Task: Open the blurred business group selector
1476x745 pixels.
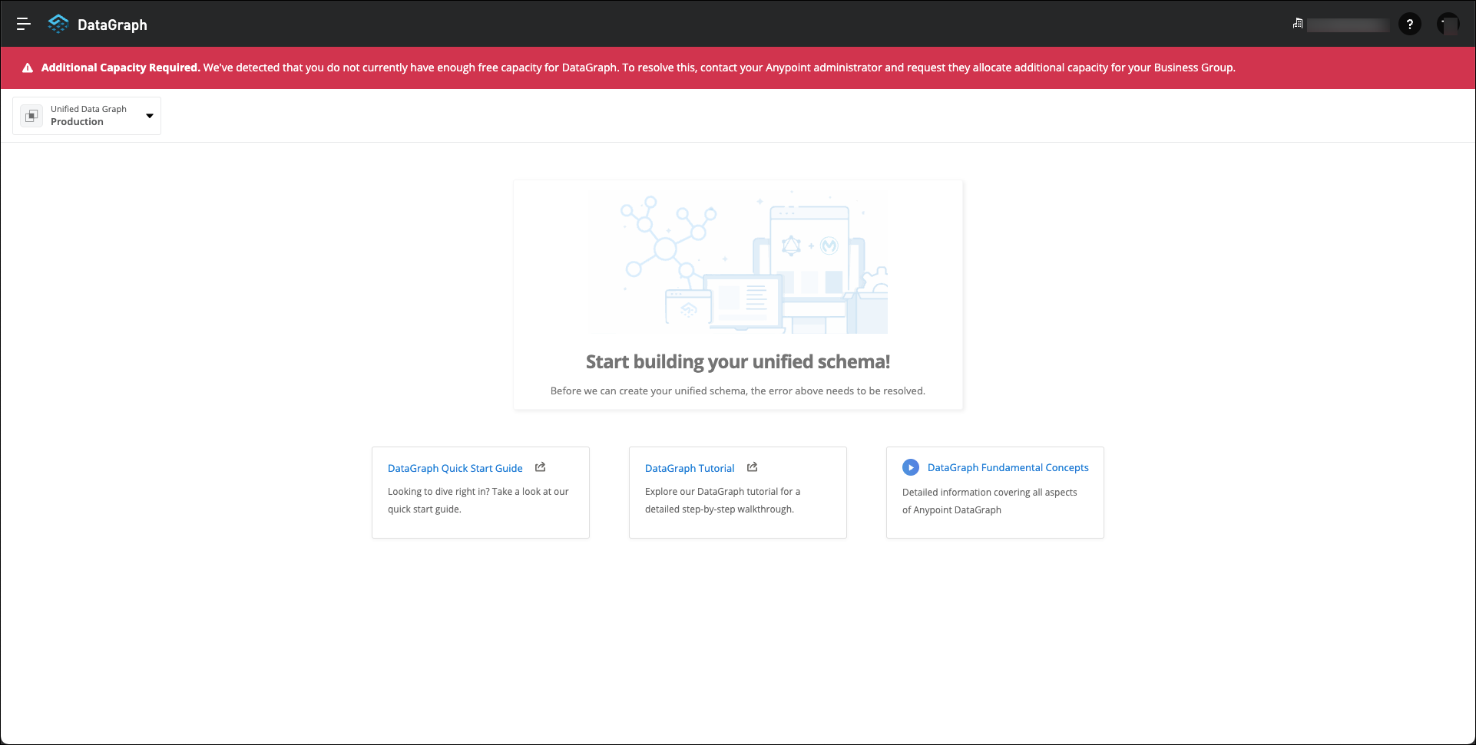Action: [x=1348, y=25]
